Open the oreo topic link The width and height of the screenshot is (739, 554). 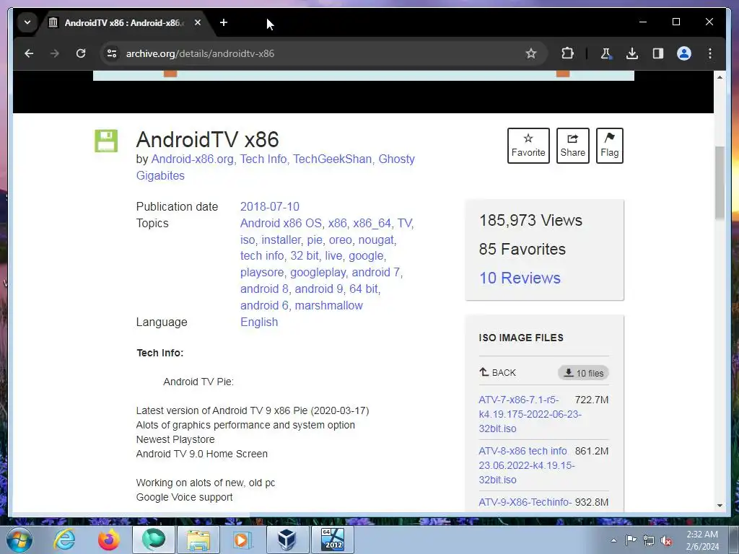pos(341,239)
